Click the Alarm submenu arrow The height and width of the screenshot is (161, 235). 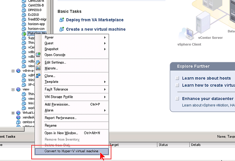tap(105, 110)
